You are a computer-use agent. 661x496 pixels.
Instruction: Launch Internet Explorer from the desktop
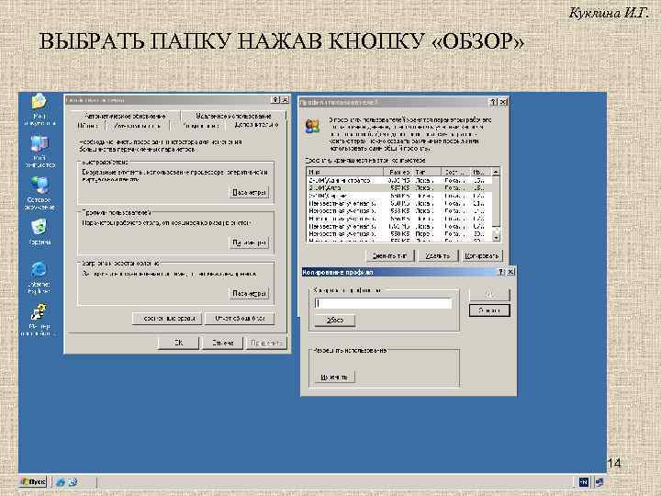[39, 277]
